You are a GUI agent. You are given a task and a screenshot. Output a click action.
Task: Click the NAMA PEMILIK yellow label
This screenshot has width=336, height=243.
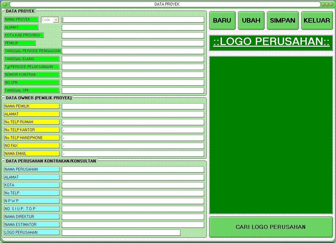pos(32,106)
